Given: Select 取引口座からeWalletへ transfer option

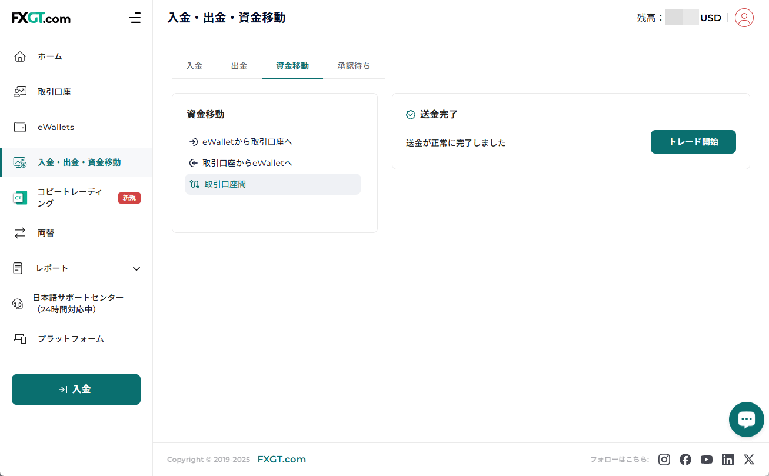Looking at the screenshot, I should coord(247,163).
